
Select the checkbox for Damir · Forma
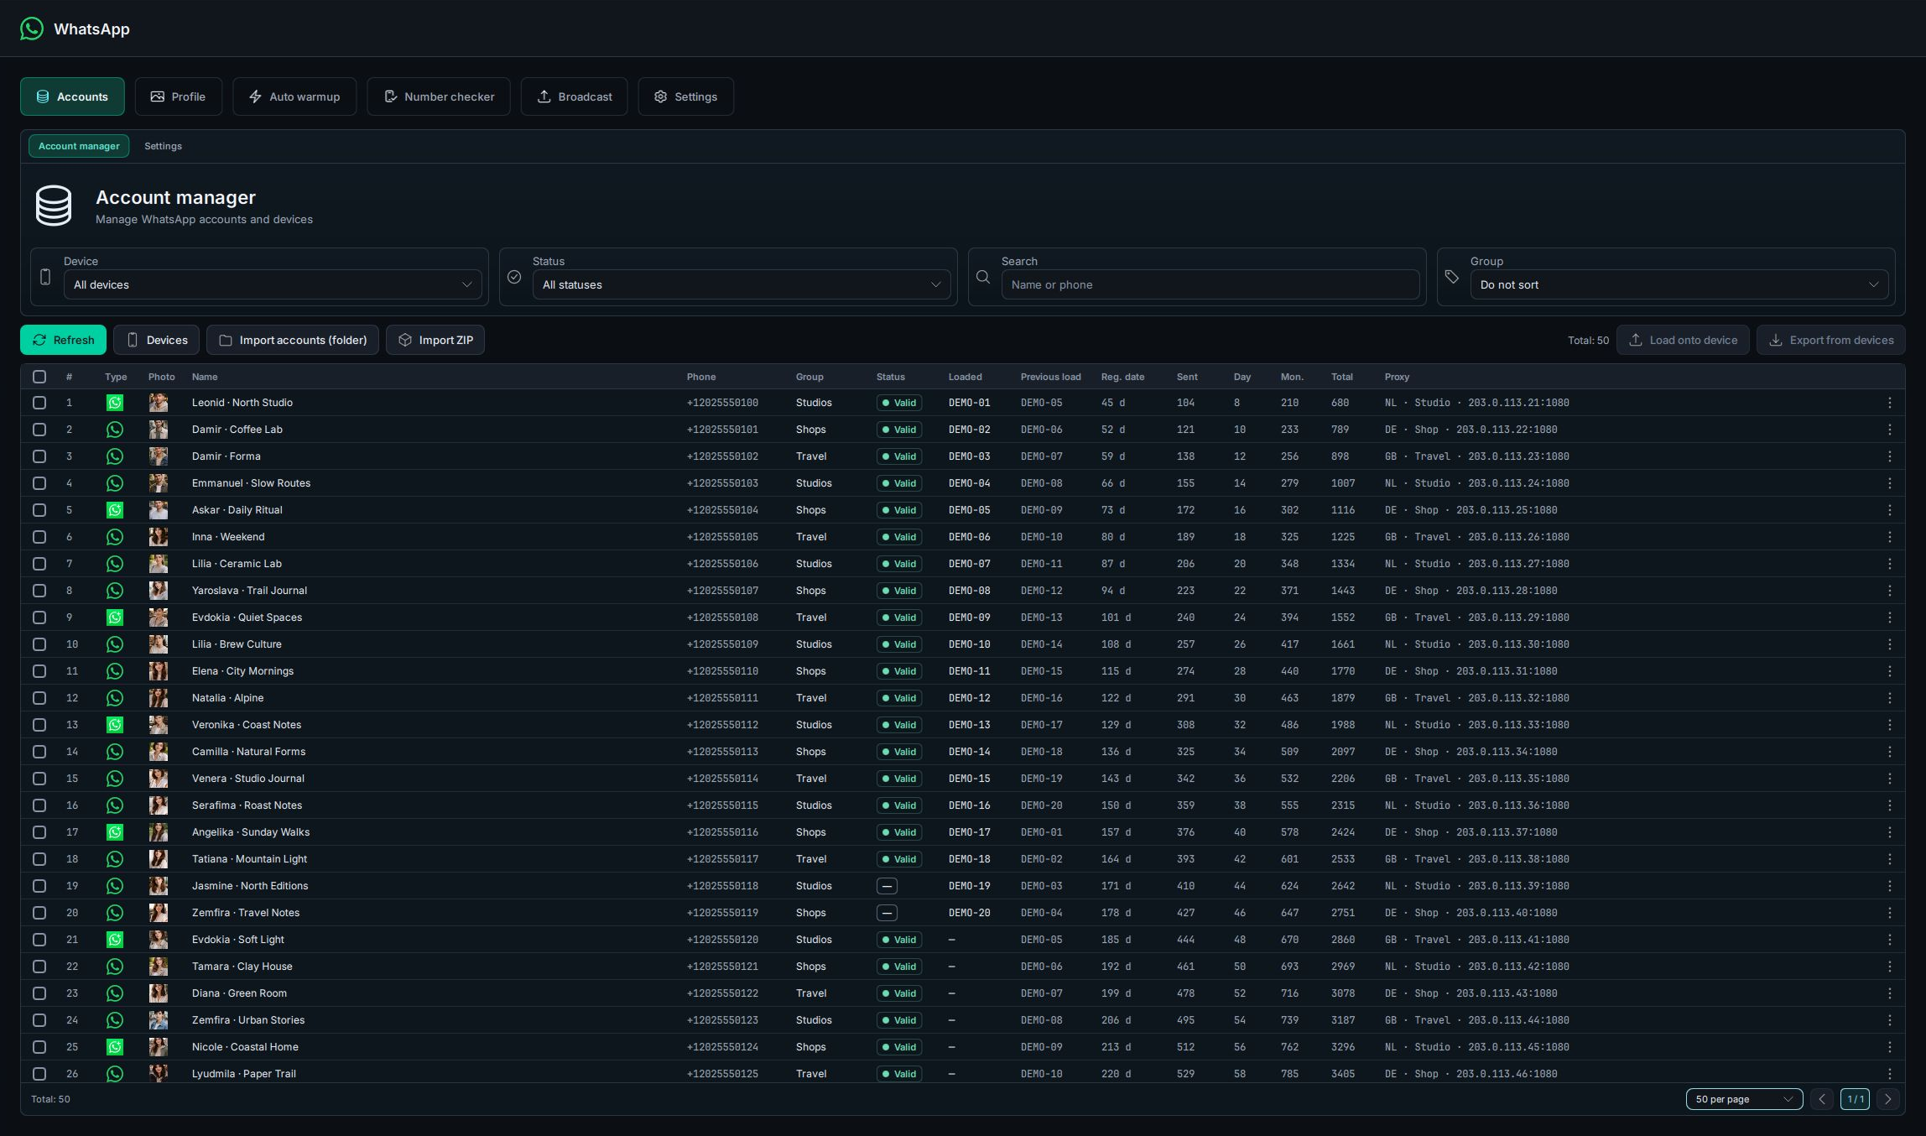(39, 456)
